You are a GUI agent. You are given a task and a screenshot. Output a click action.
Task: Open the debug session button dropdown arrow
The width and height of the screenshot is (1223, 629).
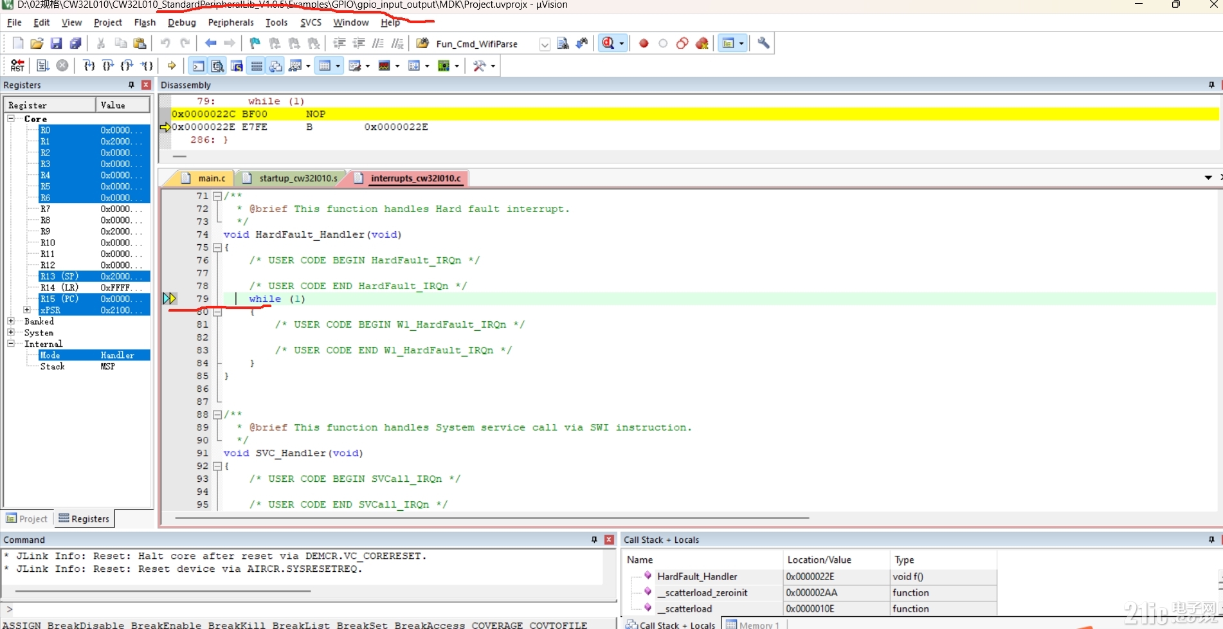pos(622,44)
